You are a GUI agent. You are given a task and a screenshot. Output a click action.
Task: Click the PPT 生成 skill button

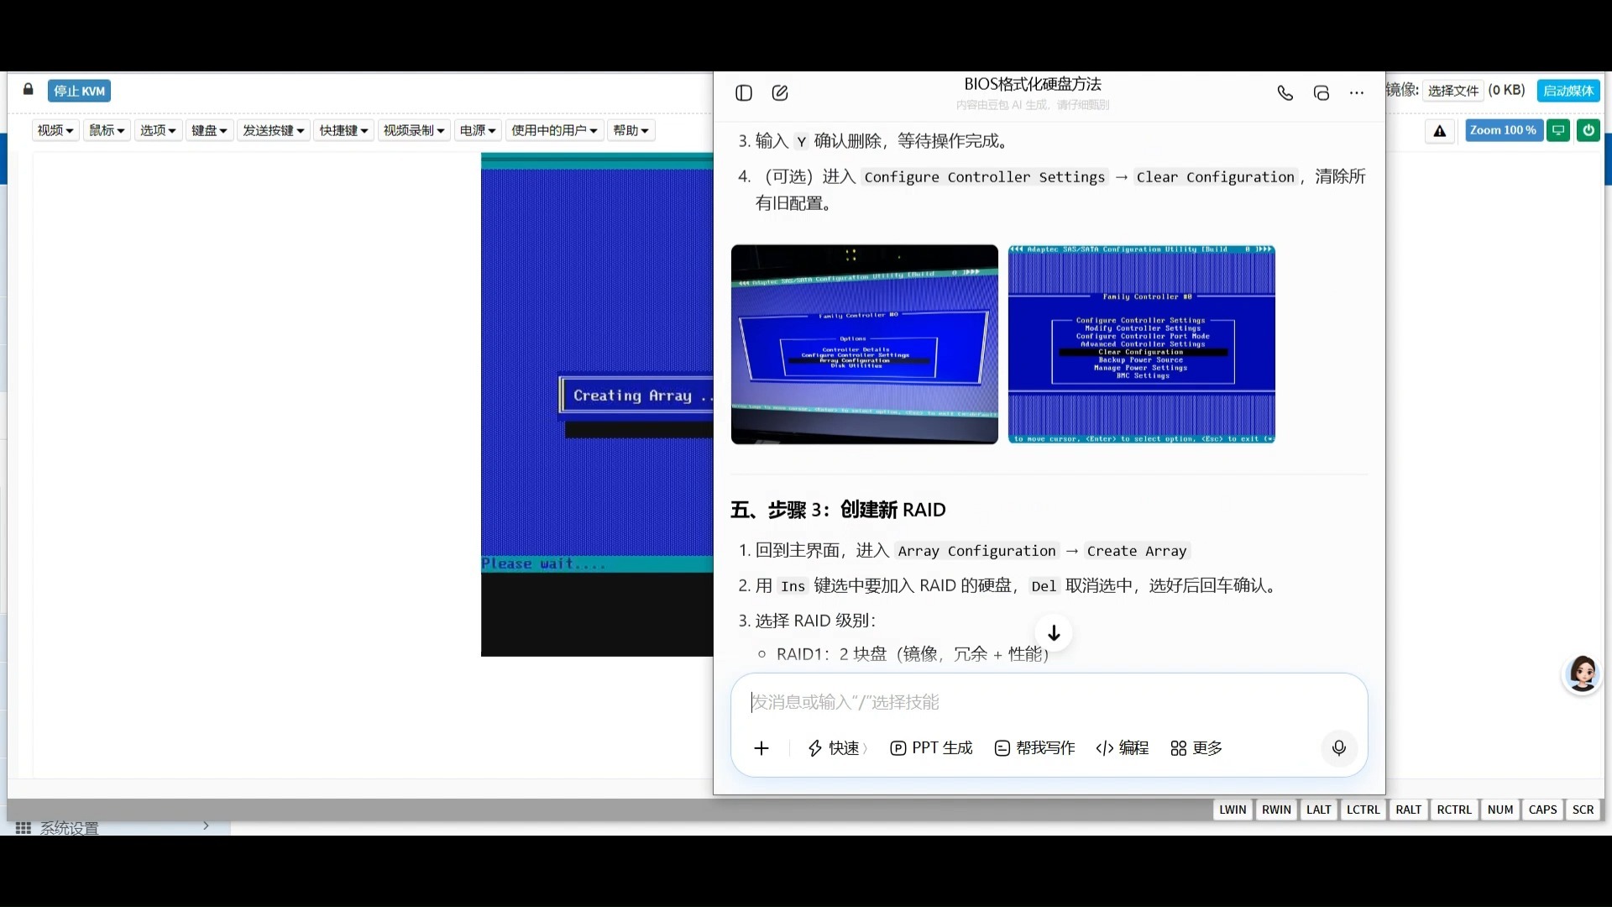click(931, 748)
